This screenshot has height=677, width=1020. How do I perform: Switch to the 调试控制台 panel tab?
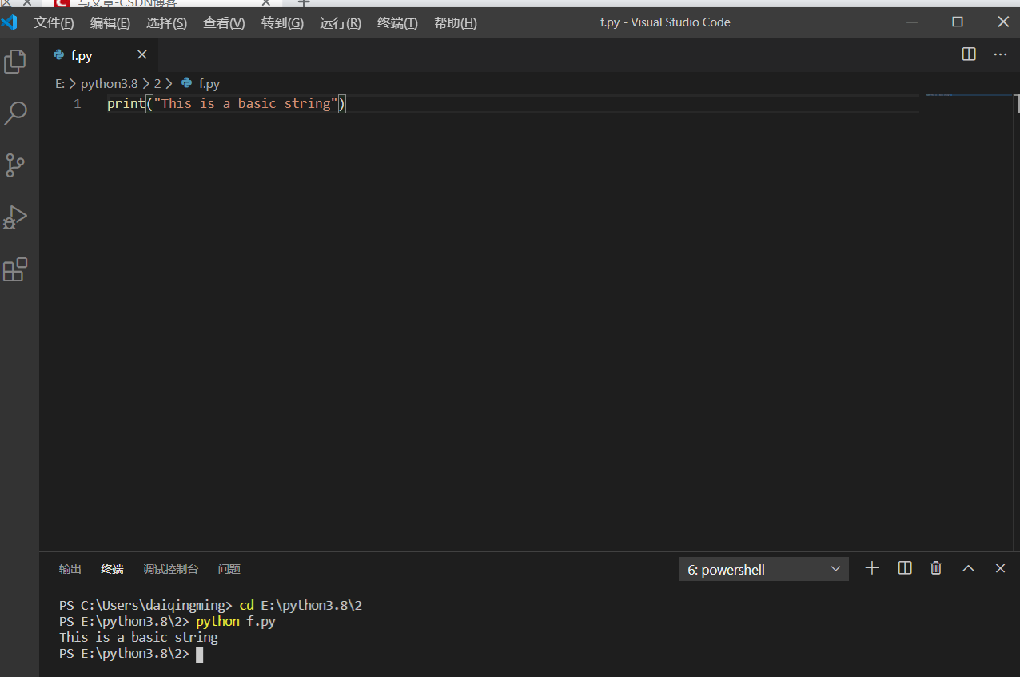point(170,569)
